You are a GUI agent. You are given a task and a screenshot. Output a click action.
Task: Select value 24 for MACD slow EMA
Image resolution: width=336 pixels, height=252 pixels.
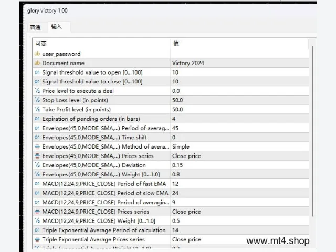click(175, 193)
